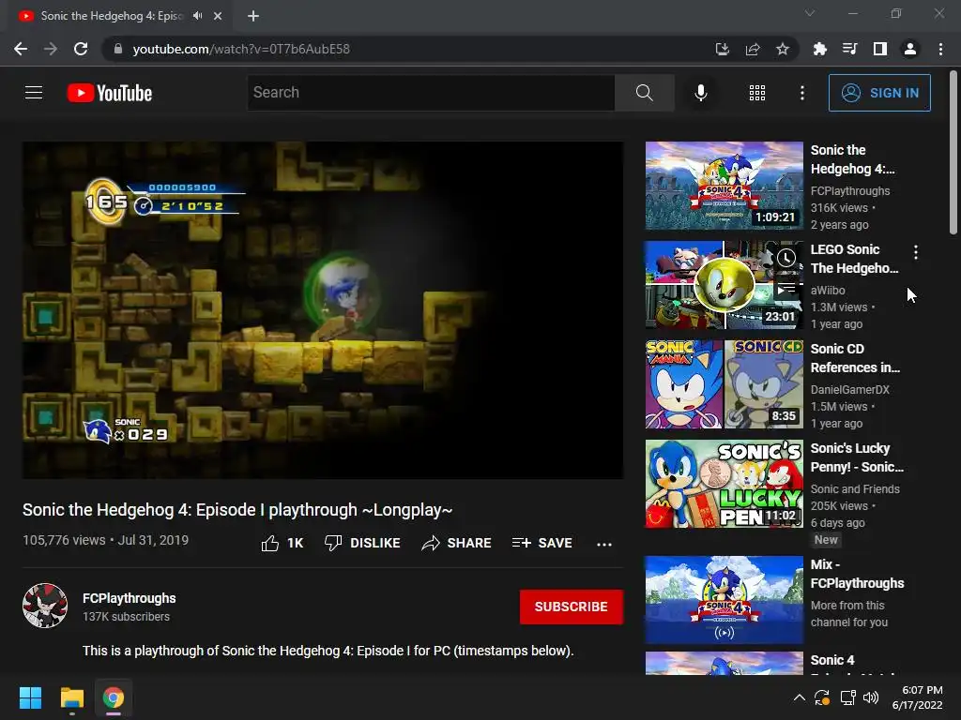
Task: Toggle Chrome side panel
Action: tap(880, 49)
